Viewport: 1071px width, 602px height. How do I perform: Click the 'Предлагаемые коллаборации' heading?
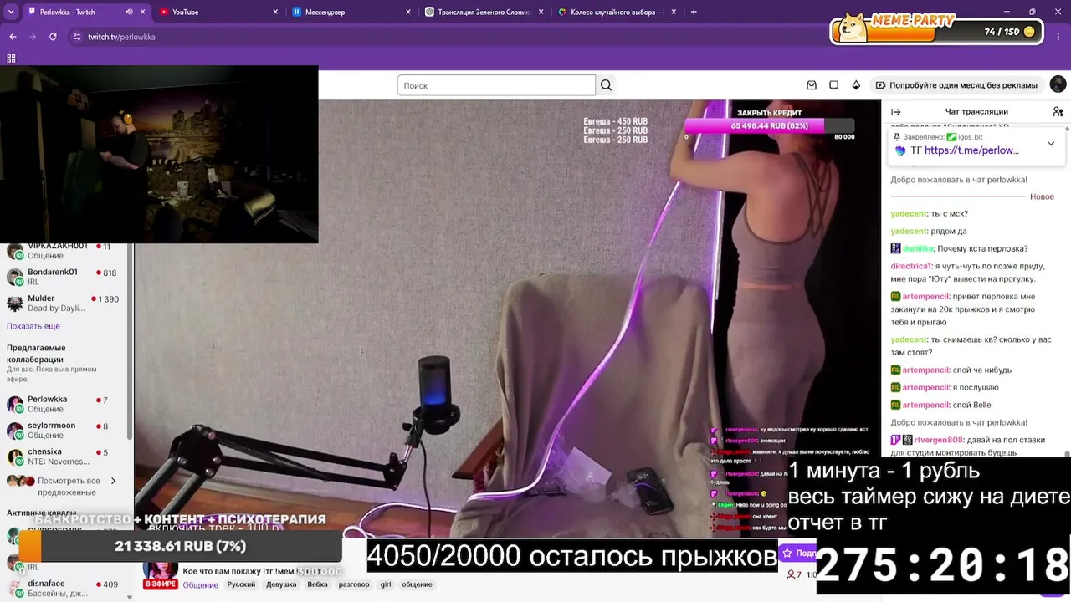point(36,354)
